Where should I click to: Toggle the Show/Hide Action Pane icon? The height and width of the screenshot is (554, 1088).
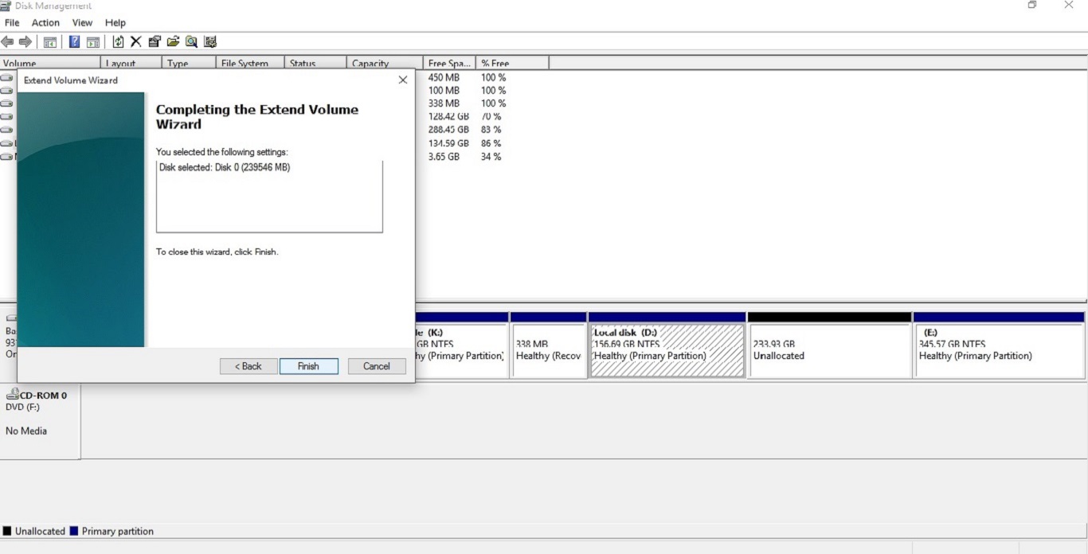[x=93, y=41]
